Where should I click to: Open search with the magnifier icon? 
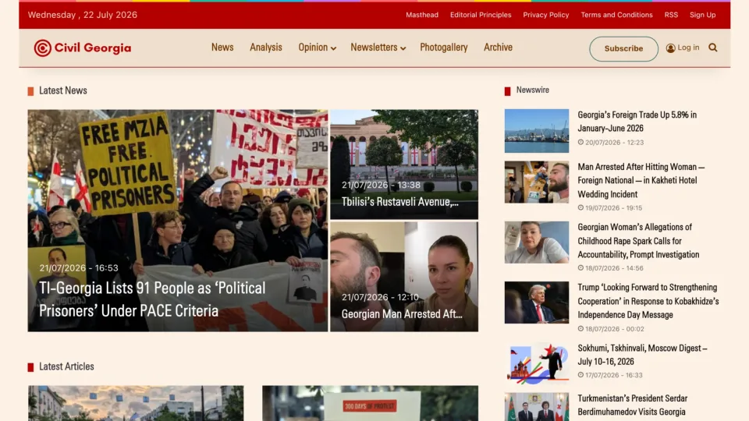[712, 48]
